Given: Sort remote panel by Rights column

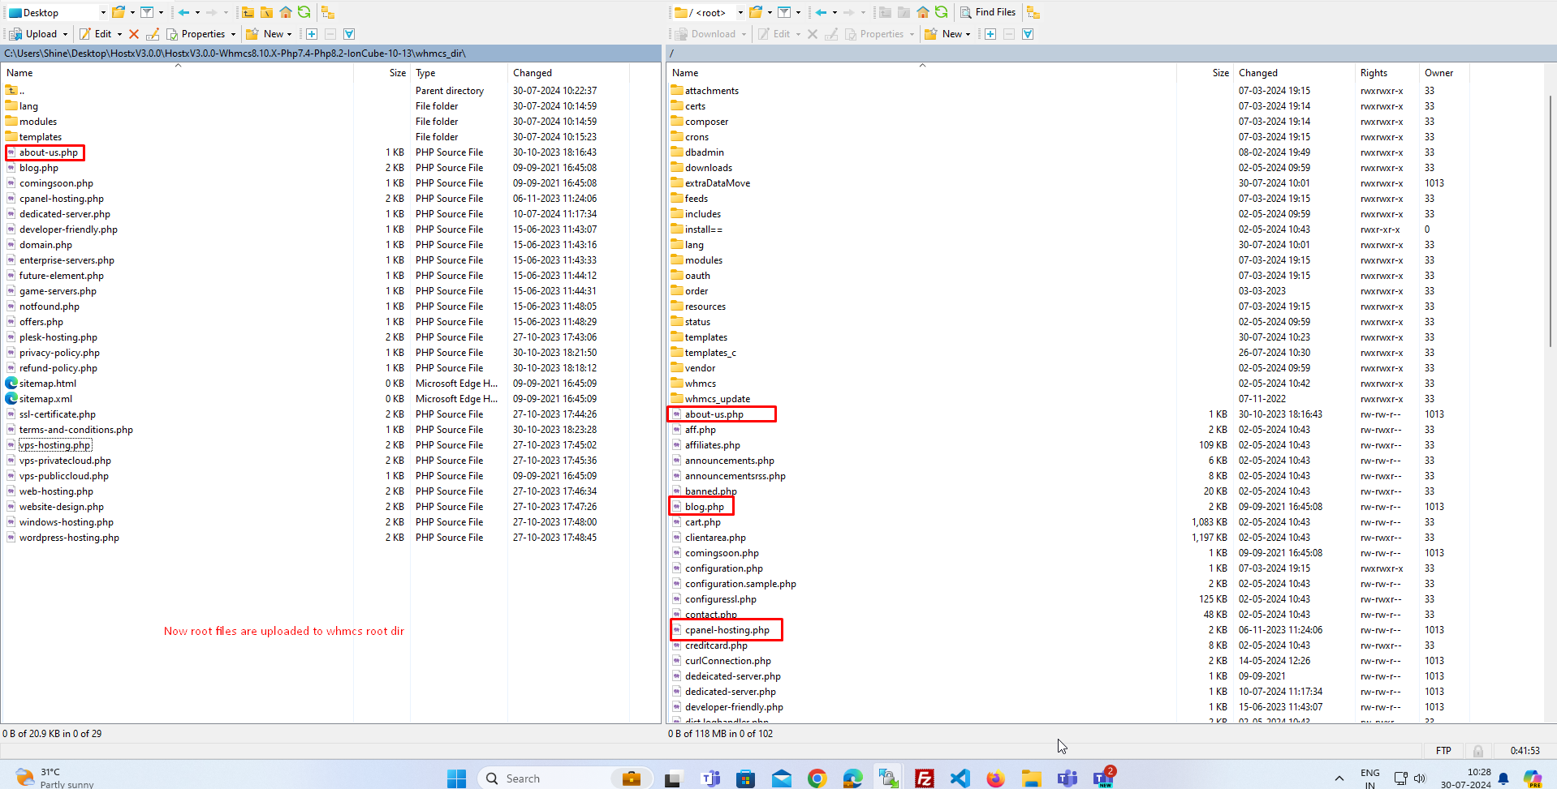Looking at the screenshot, I should [x=1374, y=73].
